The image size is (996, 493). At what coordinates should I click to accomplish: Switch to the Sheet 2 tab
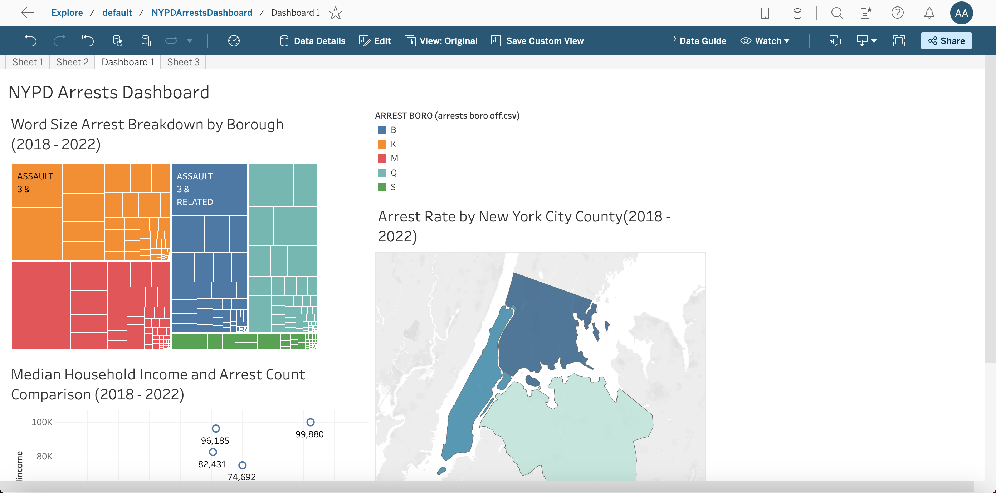[x=72, y=62]
